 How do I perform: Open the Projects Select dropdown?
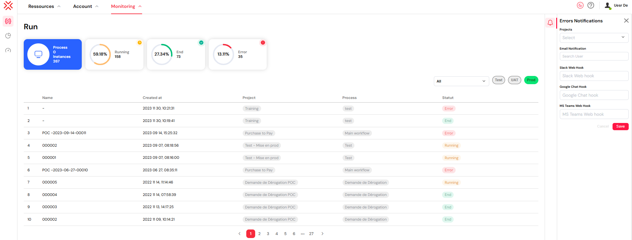[594, 37]
